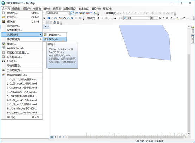Open the 自定义(C) menu
This screenshot has width=195, height=143.
(x=84, y=8)
